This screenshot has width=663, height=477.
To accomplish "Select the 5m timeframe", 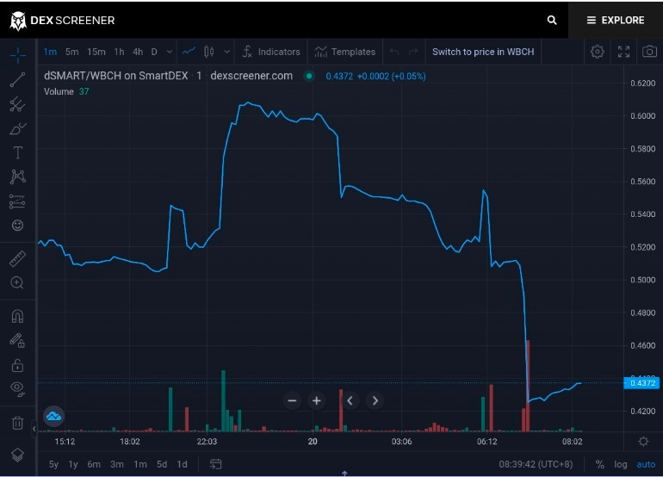I will tap(71, 52).
